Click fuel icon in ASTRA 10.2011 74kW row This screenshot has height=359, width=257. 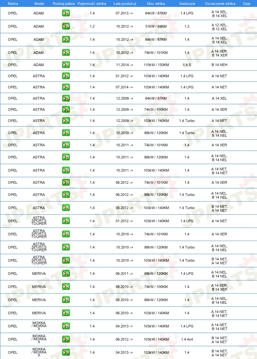coord(66,145)
